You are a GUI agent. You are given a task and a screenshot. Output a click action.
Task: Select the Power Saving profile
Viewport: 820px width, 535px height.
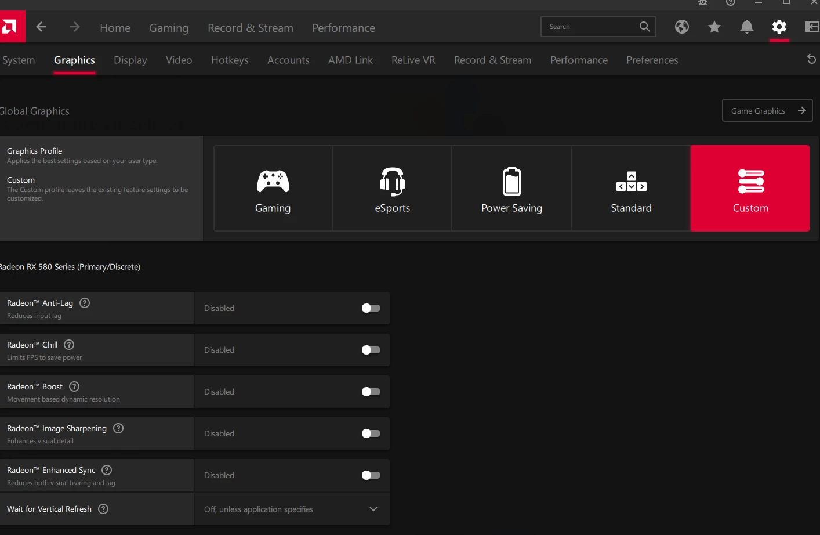(512, 188)
